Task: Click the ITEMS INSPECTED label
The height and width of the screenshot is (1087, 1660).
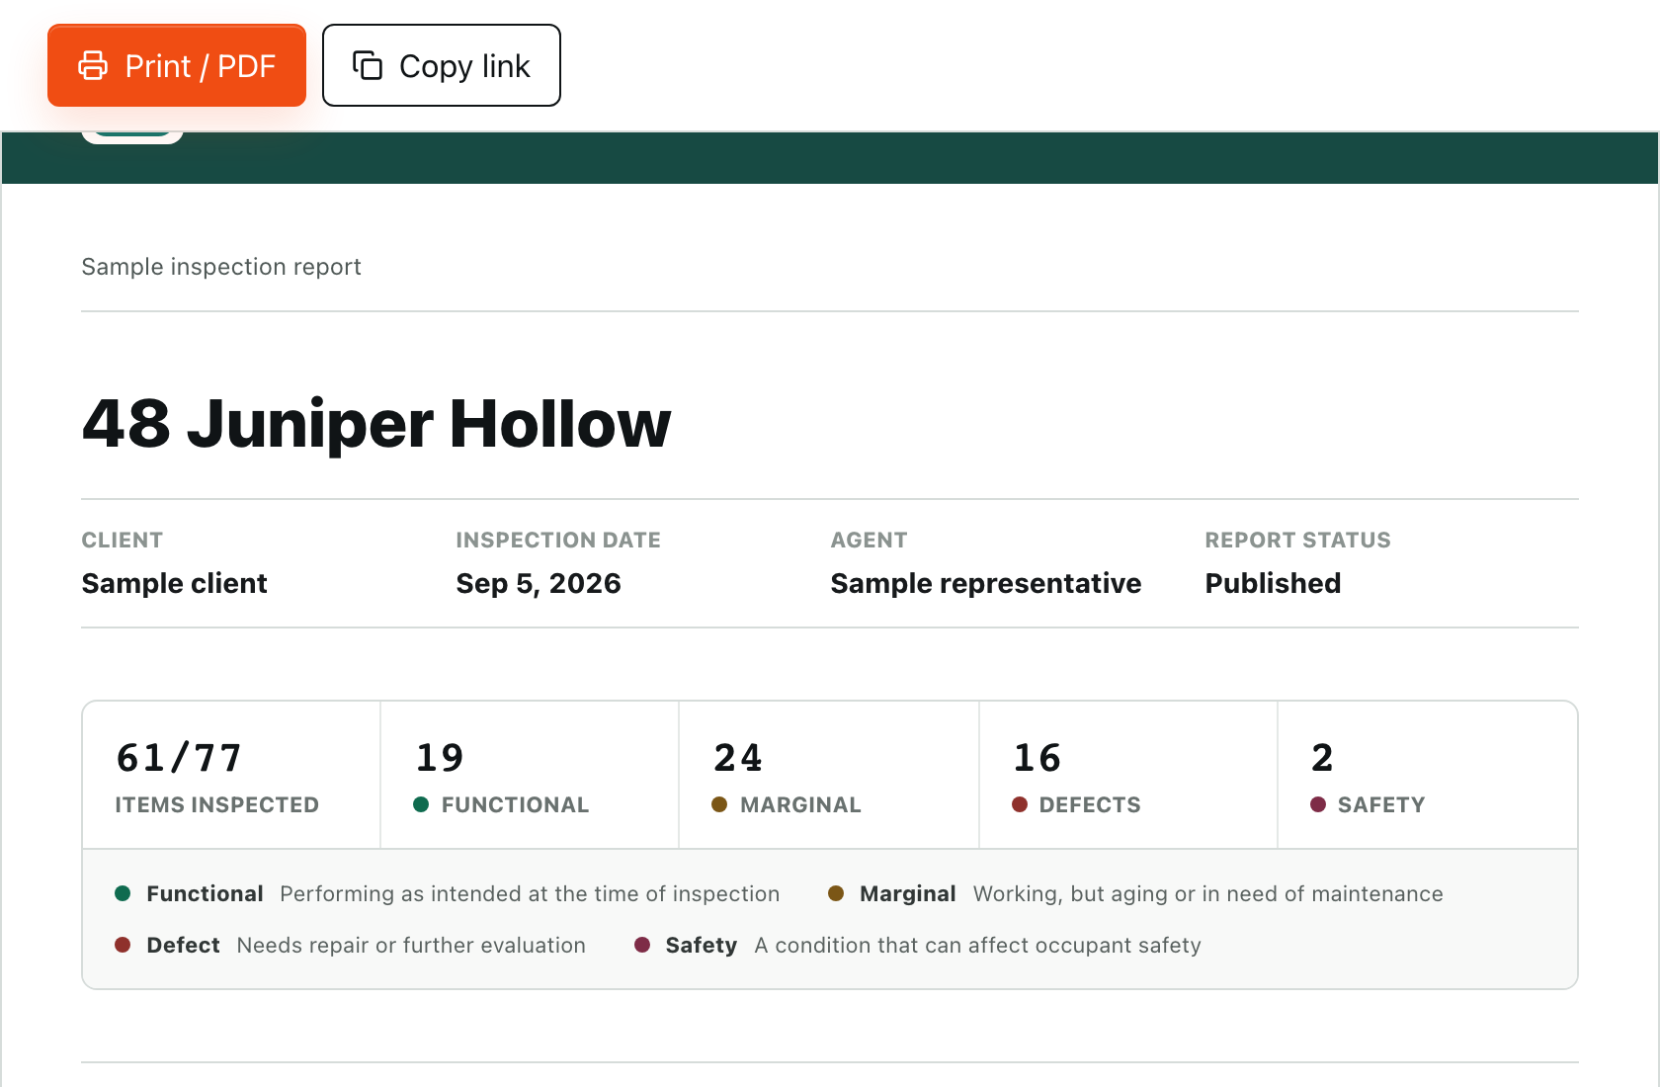Action: coord(217,804)
